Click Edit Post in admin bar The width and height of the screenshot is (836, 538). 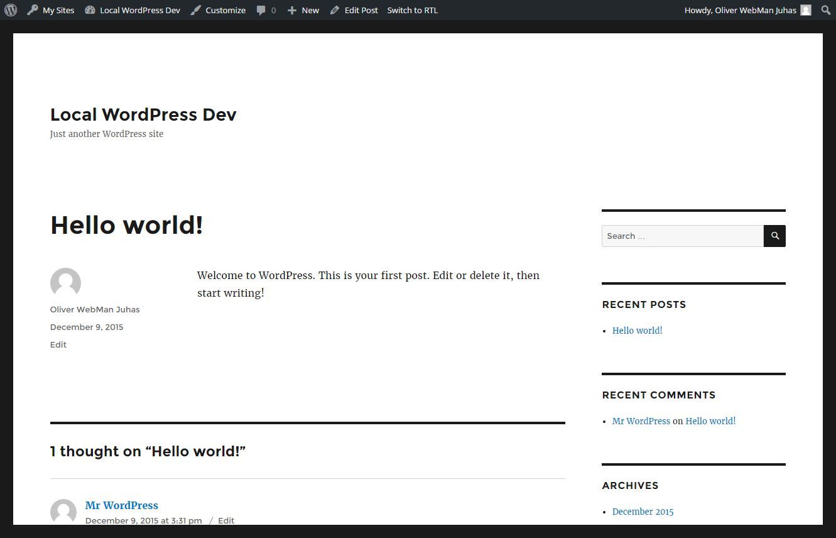[354, 10]
